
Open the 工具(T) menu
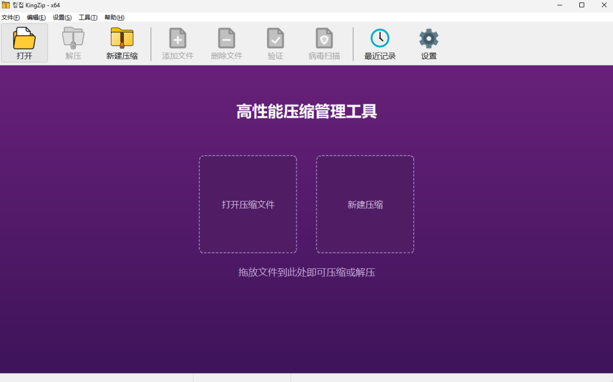point(88,17)
